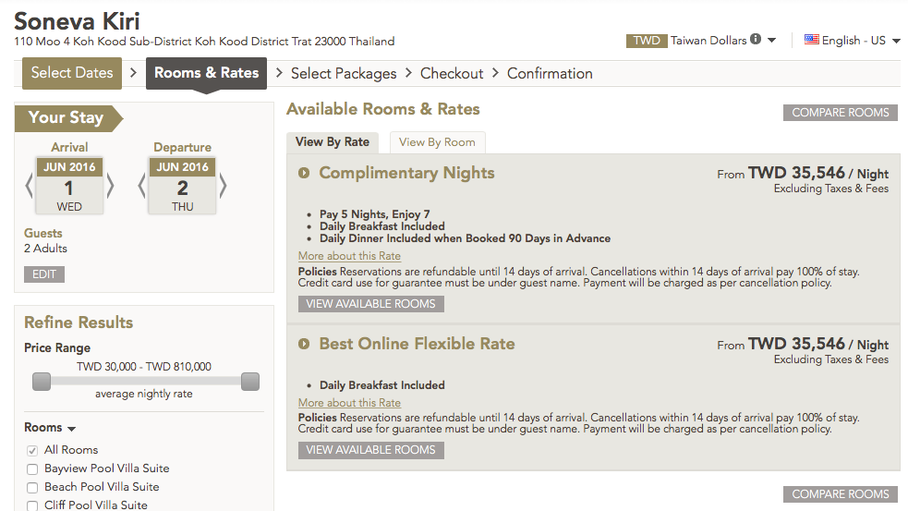Click the Best Online Flexible Rate circle icon

[x=304, y=344]
